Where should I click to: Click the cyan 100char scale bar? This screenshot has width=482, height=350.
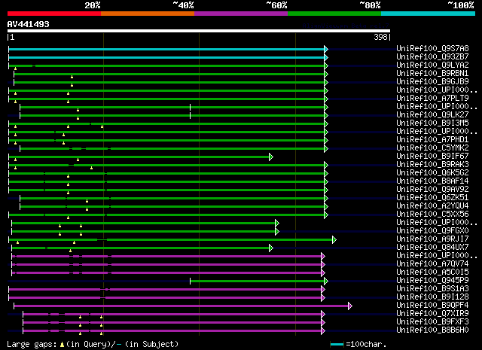click(x=337, y=345)
